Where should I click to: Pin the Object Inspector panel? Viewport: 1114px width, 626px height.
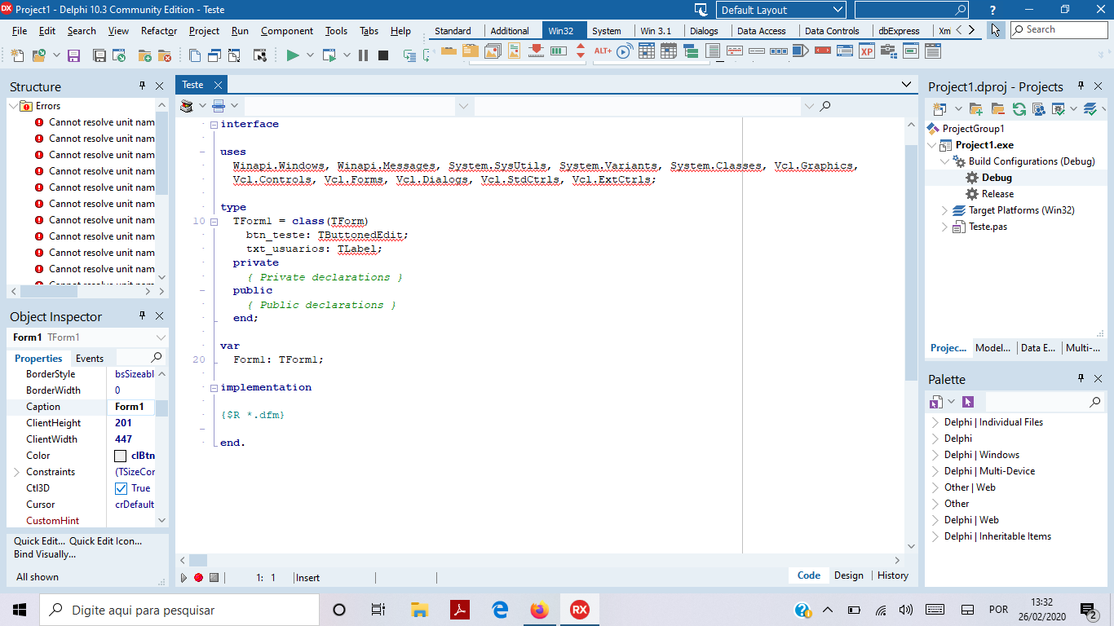(142, 316)
